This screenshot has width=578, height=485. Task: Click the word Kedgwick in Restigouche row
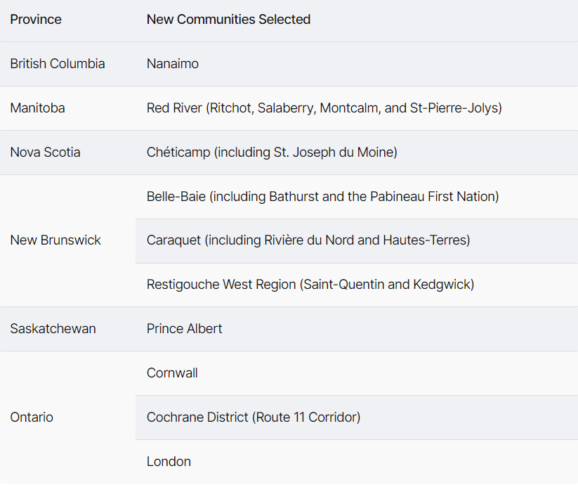442,285
